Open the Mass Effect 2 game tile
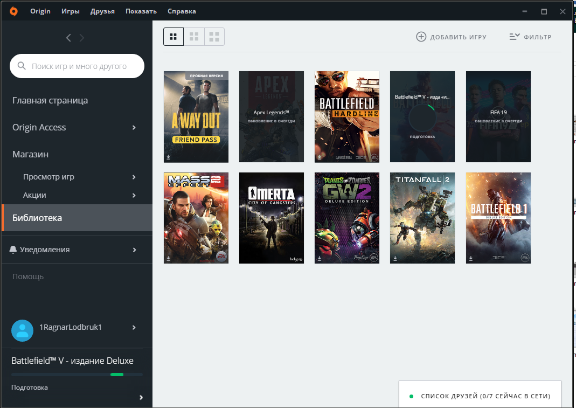Image resolution: width=576 pixels, height=408 pixels. [196, 218]
